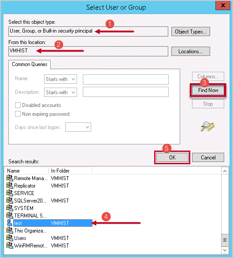Click the SERVICE group icon
This screenshot has height=258, width=233.
click(10, 193)
